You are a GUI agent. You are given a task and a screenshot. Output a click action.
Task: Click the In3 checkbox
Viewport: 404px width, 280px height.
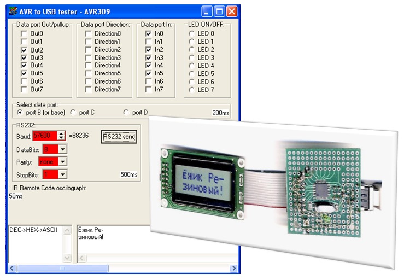pyautogui.click(x=148, y=58)
